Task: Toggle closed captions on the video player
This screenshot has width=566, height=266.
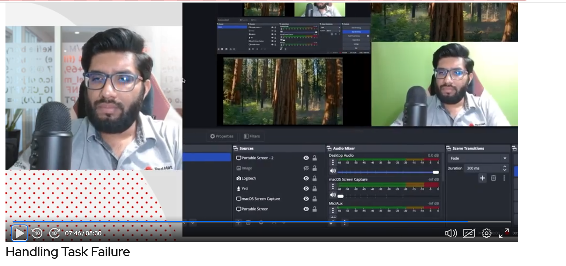Action: (x=469, y=233)
